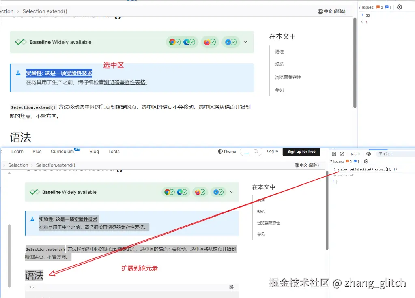Click the Filter field in lower DevTools console
Viewport: 415px width, 298px height.
pos(396,154)
